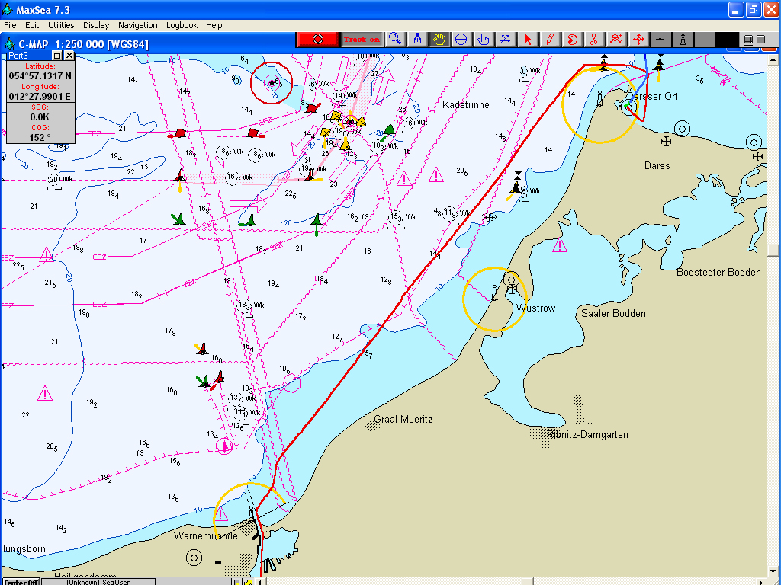Toggle the Center Off button in status bar
The image size is (781, 585).
tap(21, 581)
